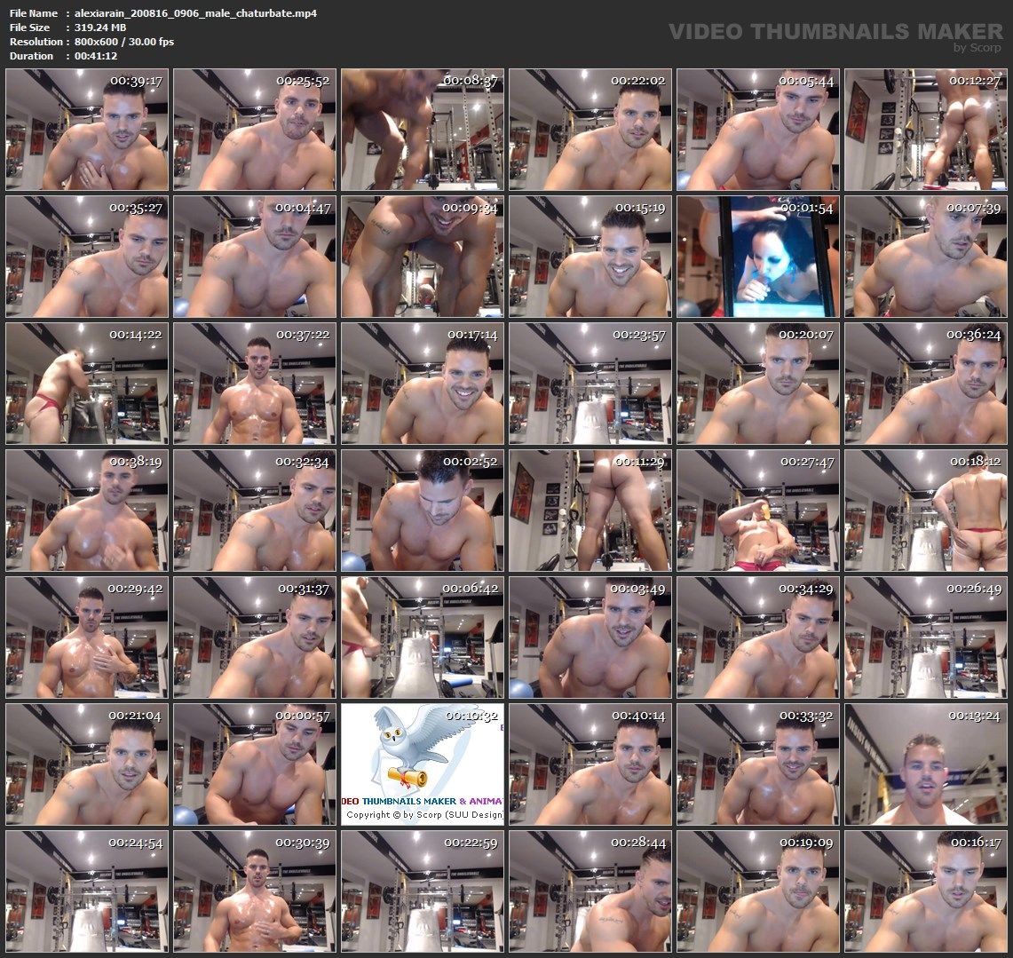1013x958 pixels.
Task: Click the File Size value 319.24 MB
Action: pyautogui.click(x=101, y=28)
